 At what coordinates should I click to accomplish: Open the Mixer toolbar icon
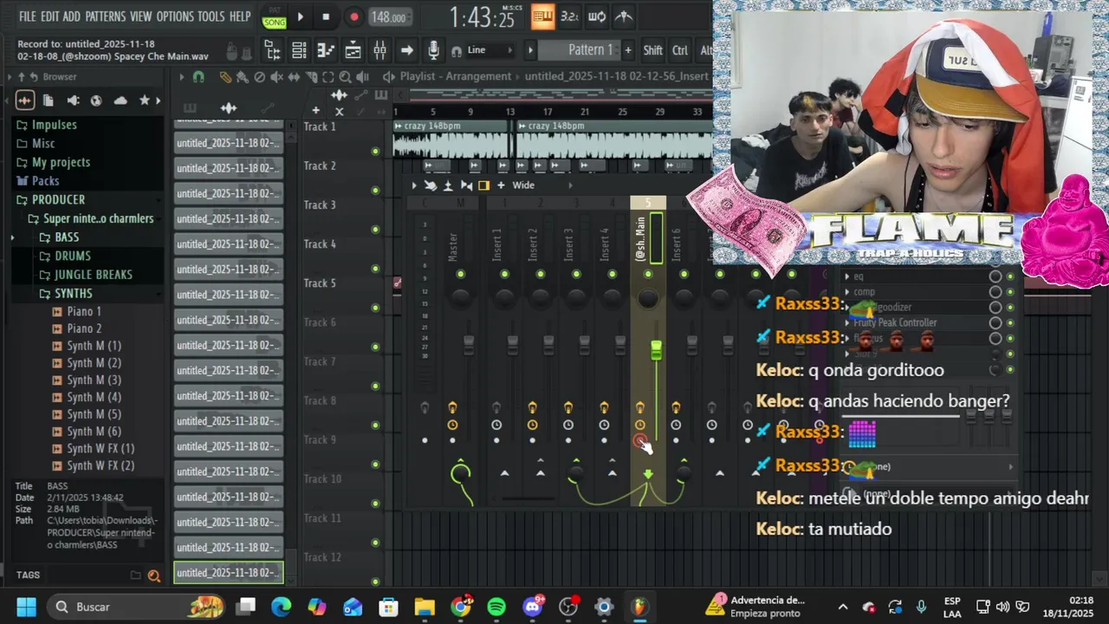379,50
